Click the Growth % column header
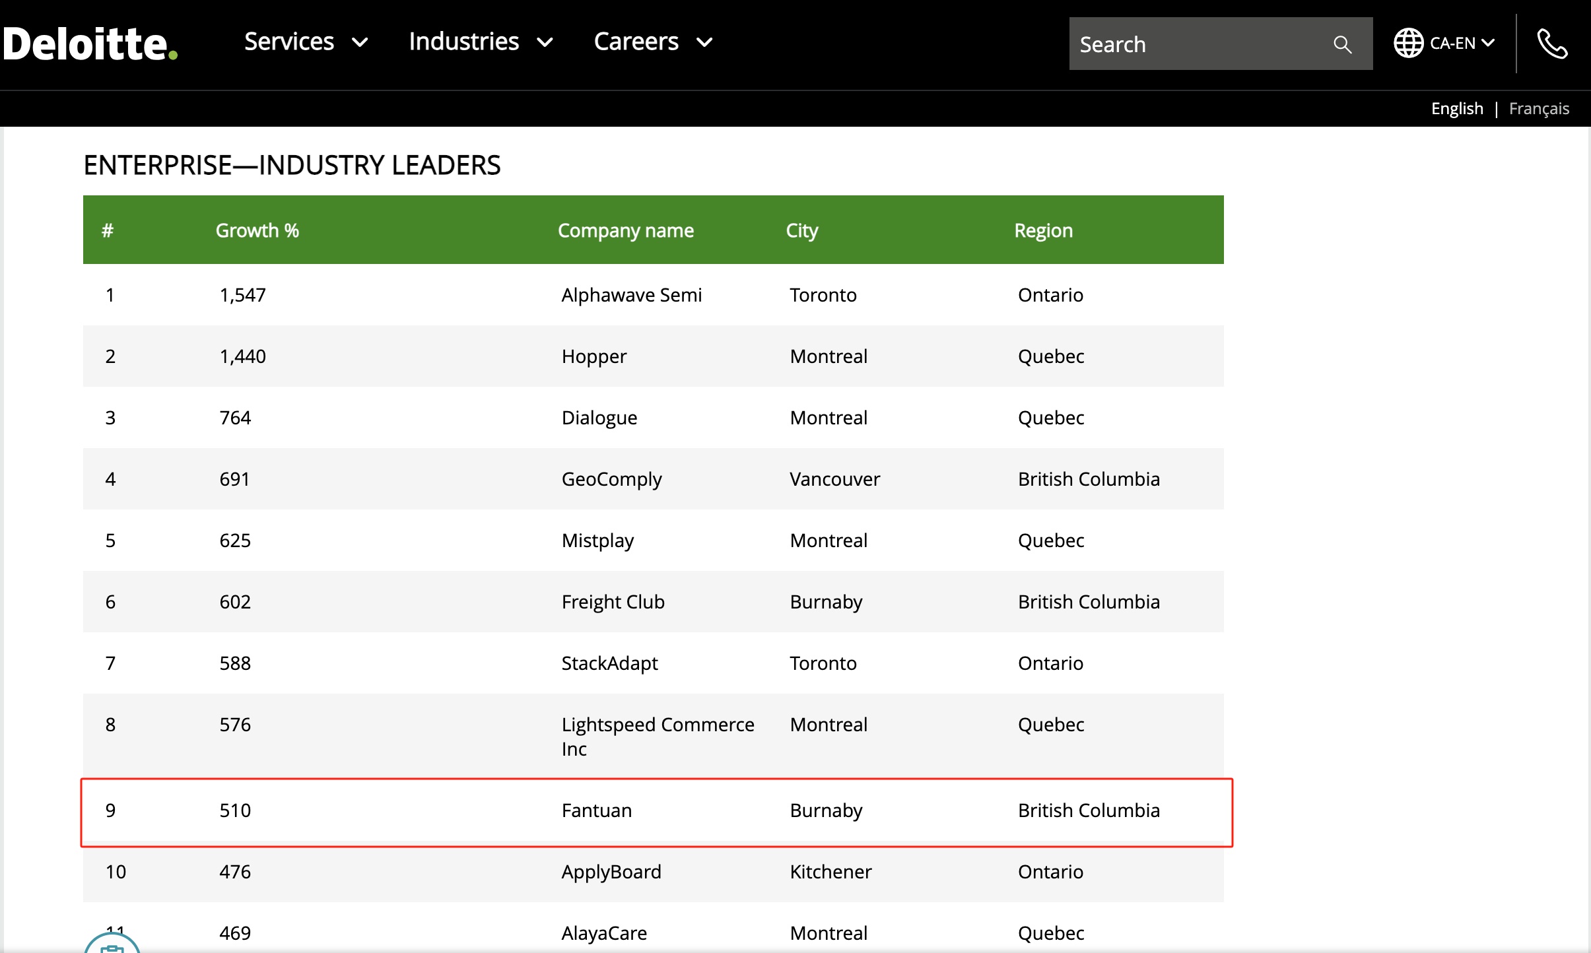1591x953 pixels. [x=257, y=230]
